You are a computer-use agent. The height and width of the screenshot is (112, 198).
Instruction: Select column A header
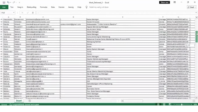(8, 17)
